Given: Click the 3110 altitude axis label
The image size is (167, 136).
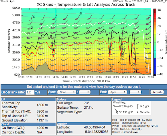Looking at the screenshot, I should pyautogui.click(x=16, y=45).
